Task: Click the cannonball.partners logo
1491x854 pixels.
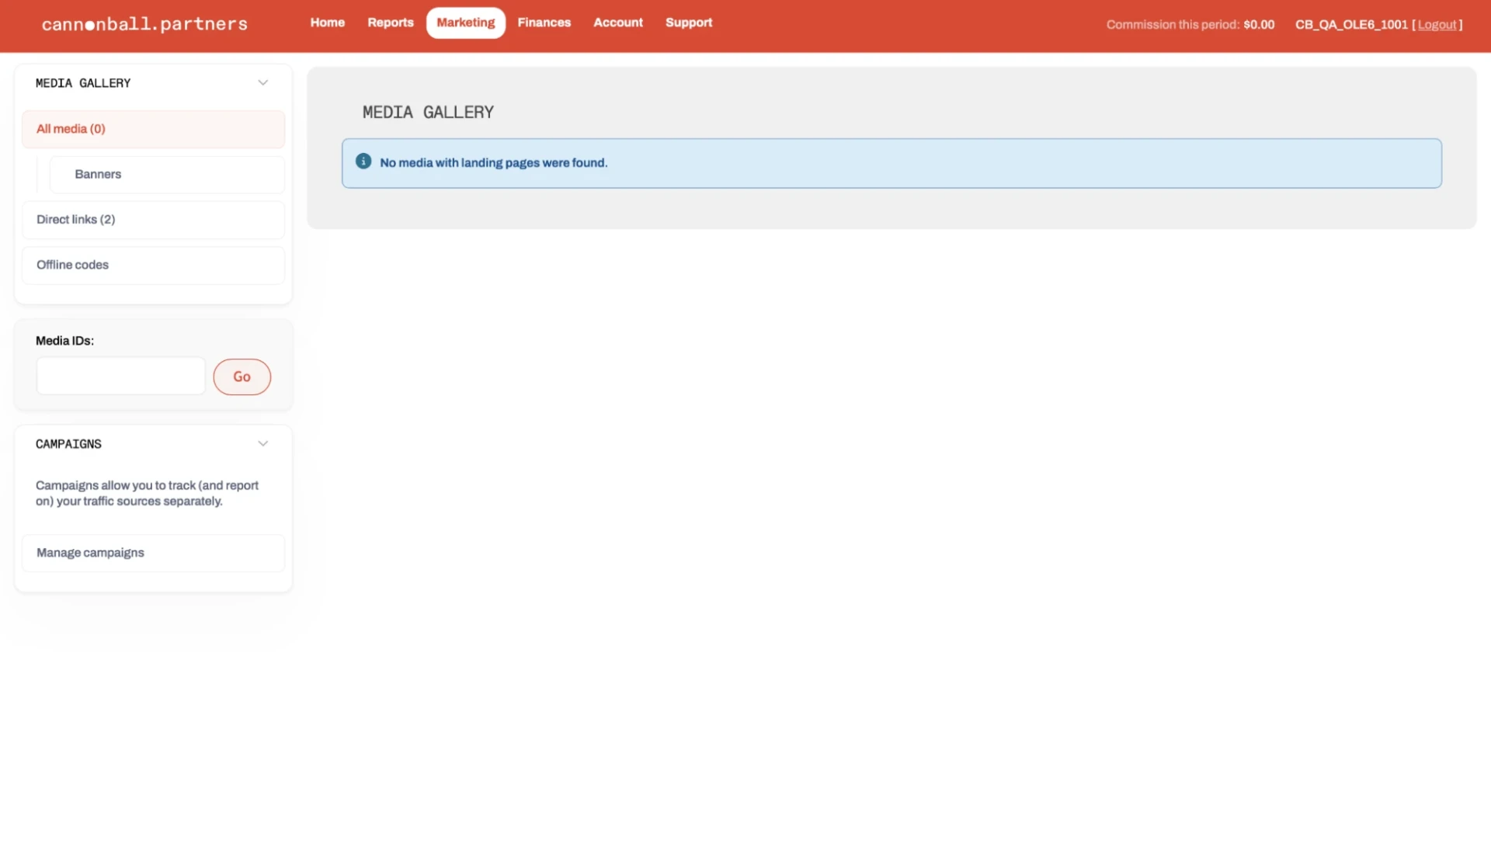Action: (144, 24)
